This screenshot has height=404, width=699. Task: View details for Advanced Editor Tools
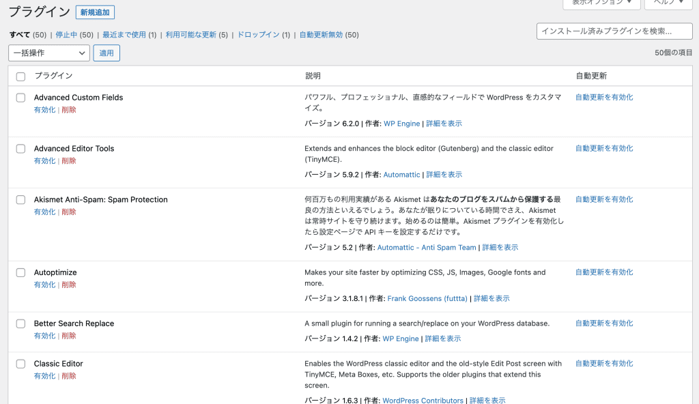click(444, 175)
